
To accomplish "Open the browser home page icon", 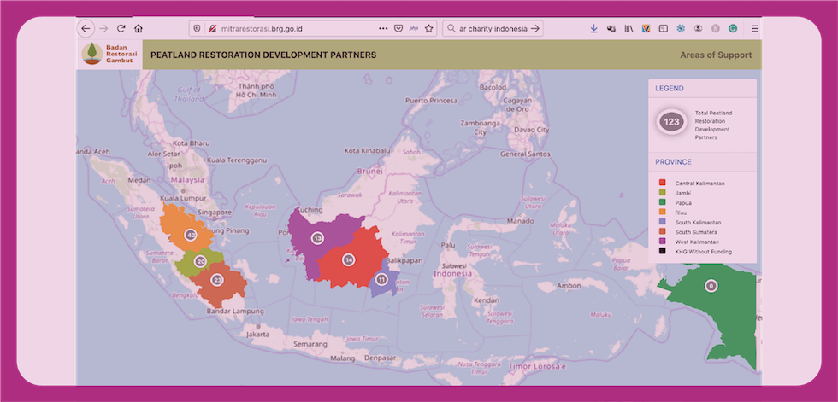I will [x=139, y=29].
